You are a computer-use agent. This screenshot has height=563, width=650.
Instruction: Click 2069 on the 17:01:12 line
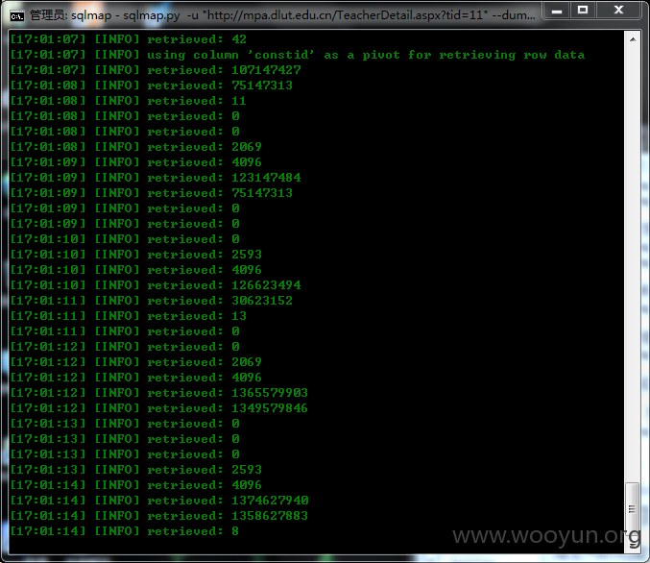(x=247, y=362)
